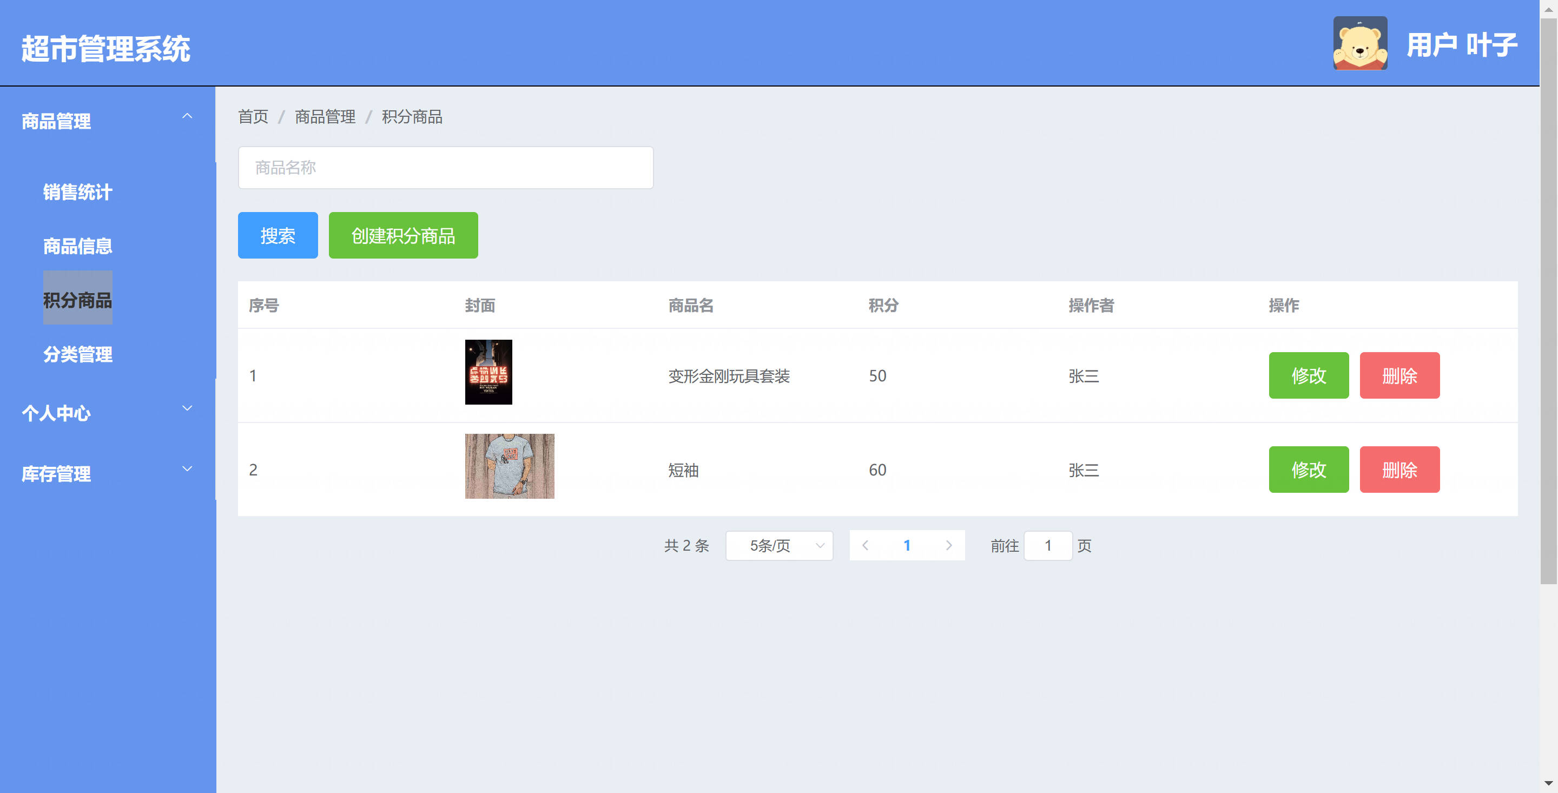Click the 商品名称 search input field
1558x793 pixels.
[x=445, y=168]
